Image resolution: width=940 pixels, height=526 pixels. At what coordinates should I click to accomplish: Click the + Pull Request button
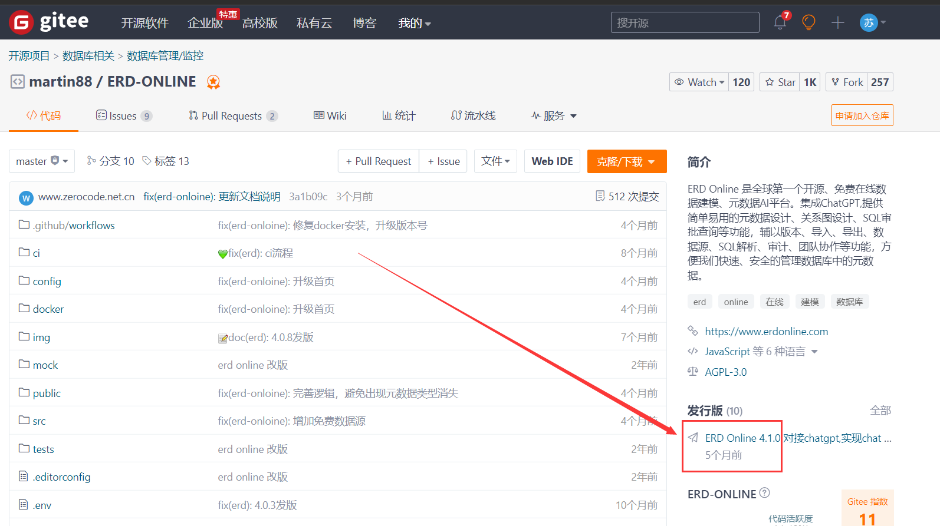click(x=379, y=161)
